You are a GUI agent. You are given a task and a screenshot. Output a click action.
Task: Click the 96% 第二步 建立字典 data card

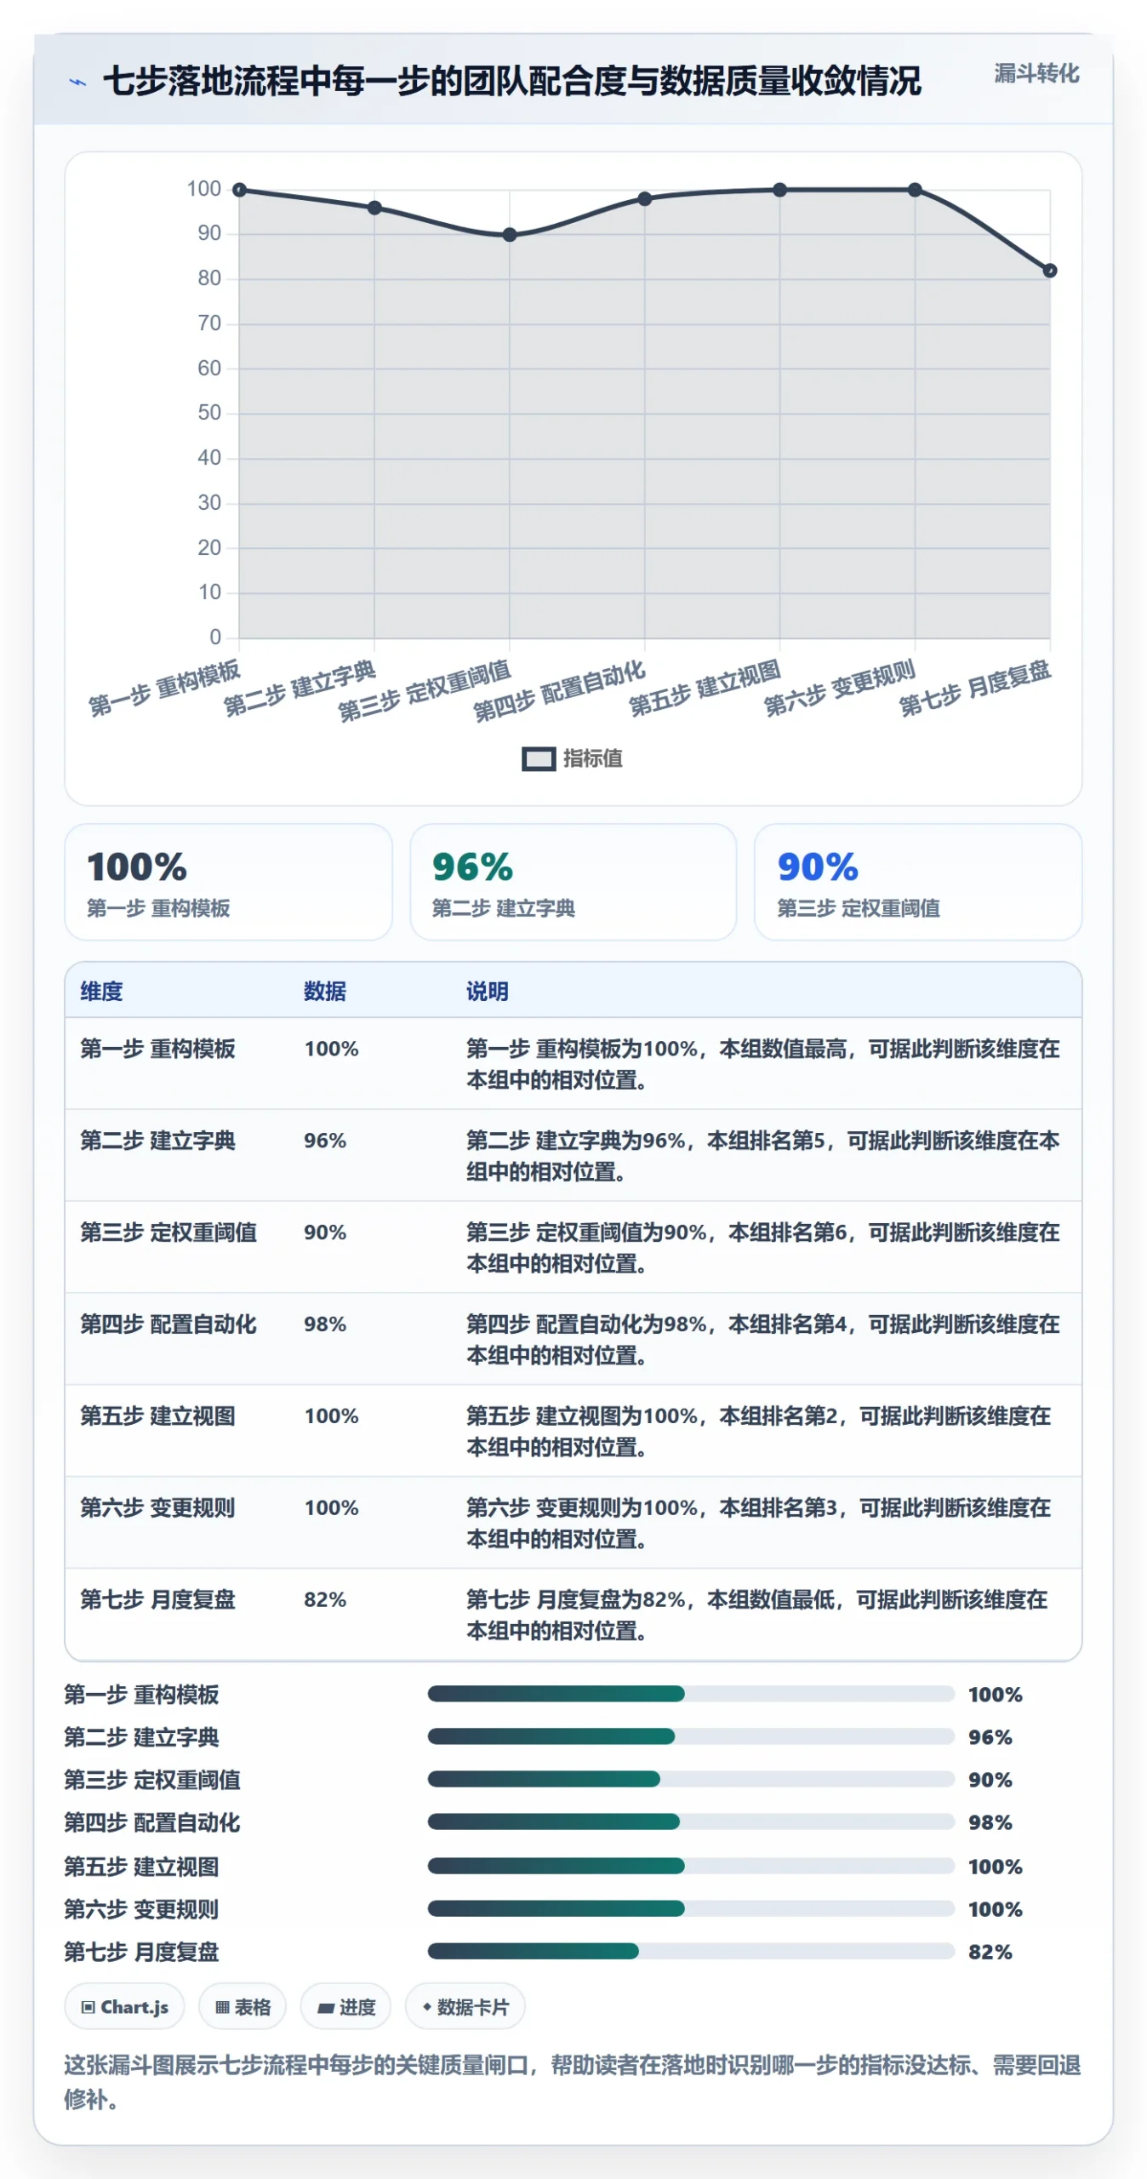click(x=573, y=882)
